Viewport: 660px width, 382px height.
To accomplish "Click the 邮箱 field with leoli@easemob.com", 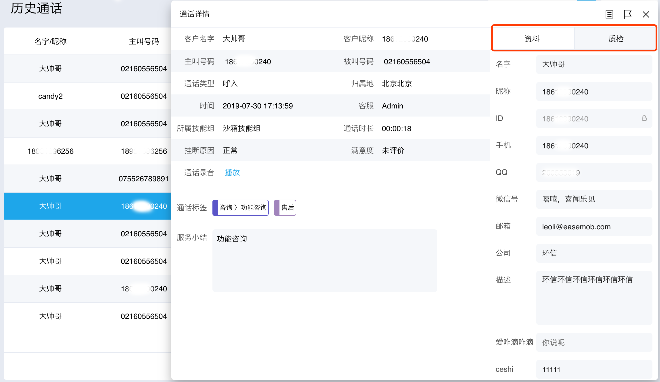I will click(594, 227).
